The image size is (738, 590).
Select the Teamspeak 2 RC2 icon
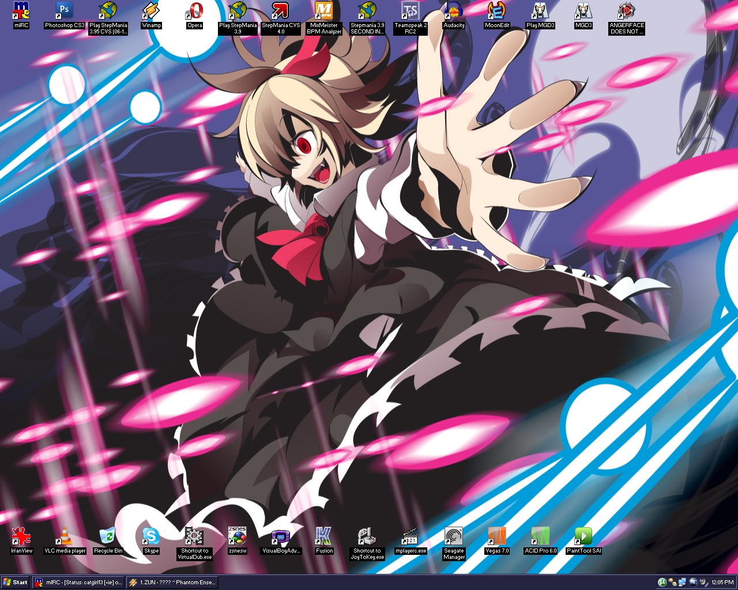point(411,11)
